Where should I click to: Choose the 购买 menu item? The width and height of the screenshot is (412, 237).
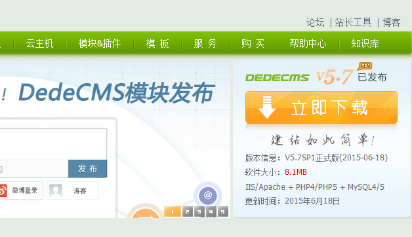pyautogui.click(x=253, y=43)
